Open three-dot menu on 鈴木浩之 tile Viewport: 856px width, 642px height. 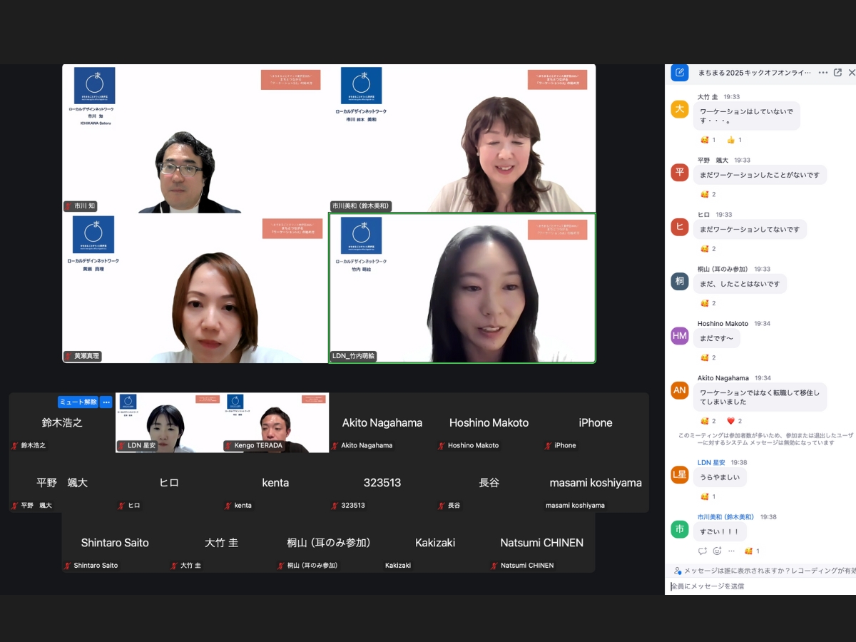tap(106, 402)
